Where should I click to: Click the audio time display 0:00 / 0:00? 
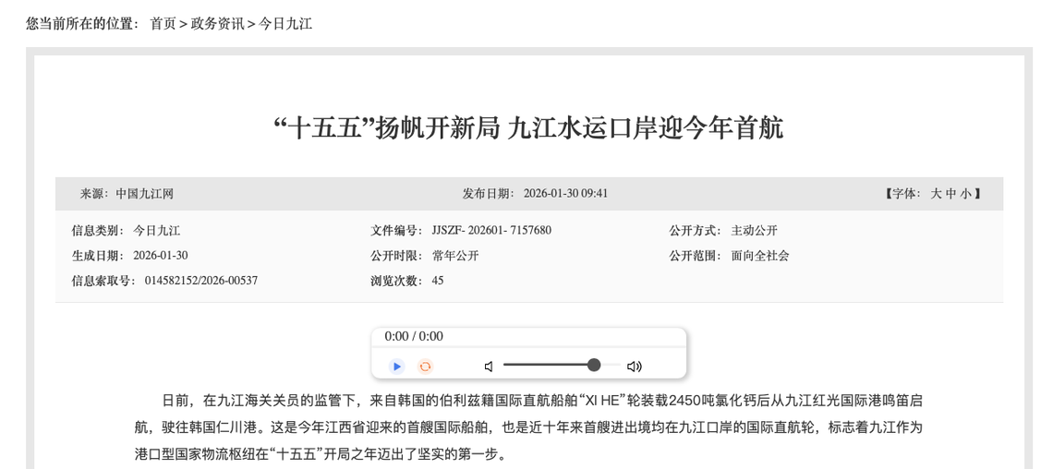tap(414, 337)
